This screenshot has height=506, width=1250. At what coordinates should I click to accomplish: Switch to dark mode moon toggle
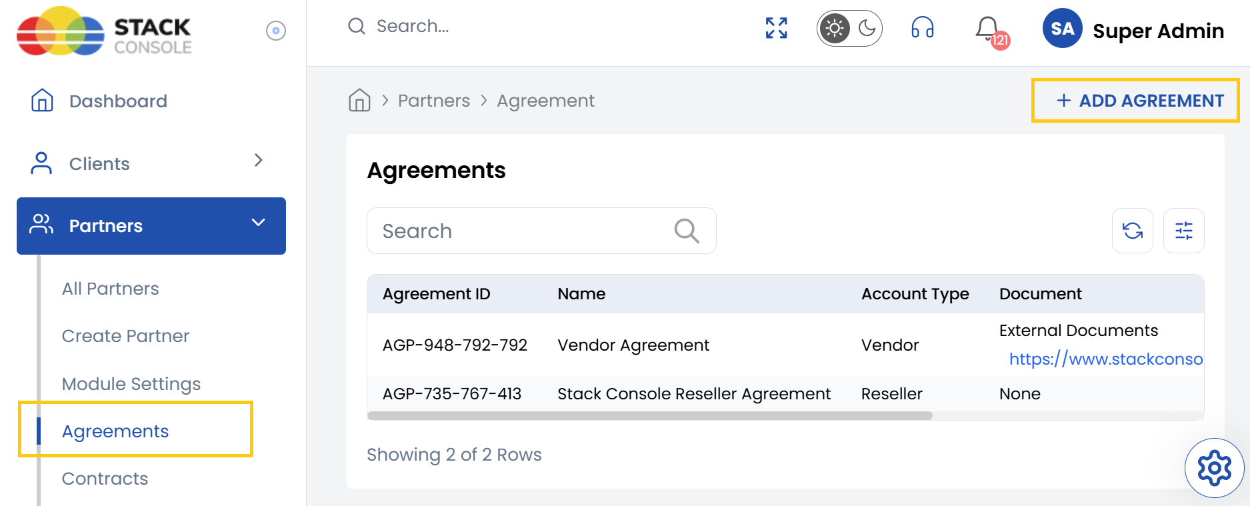click(867, 28)
